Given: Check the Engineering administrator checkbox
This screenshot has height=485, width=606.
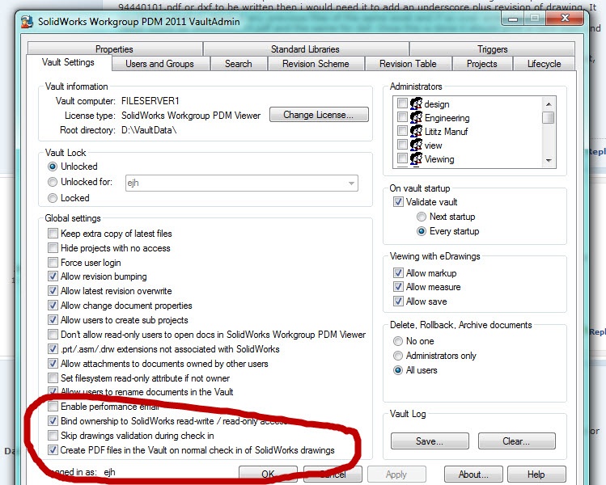Looking at the screenshot, I should (402, 117).
